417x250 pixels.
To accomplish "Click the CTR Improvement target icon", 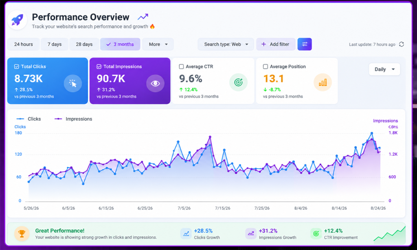I will click(x=316, y=234).
